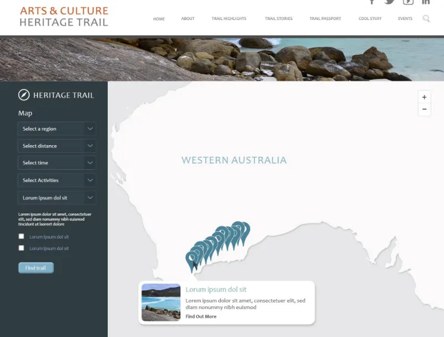Open the Lorum ipsum dol sit card title

point(216,289)
